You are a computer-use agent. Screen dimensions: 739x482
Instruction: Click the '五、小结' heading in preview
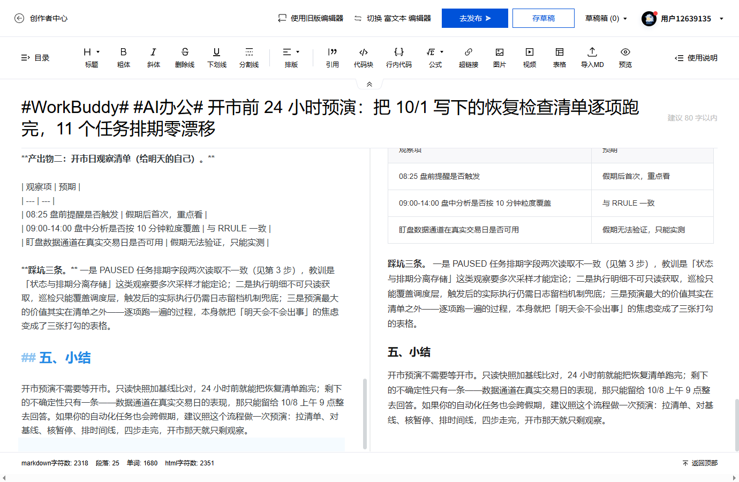pos(409,352)
